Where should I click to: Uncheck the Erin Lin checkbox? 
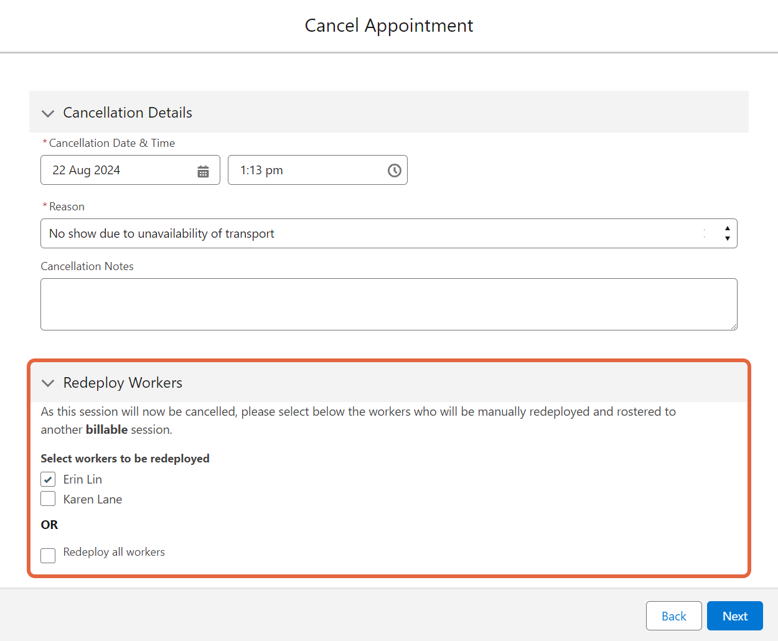(x=48, y=479)
